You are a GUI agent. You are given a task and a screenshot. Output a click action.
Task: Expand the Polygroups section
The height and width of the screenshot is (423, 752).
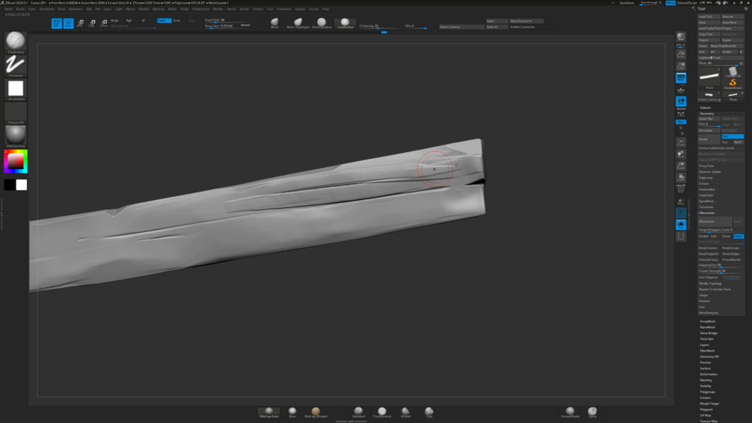(x=707, y=392)
